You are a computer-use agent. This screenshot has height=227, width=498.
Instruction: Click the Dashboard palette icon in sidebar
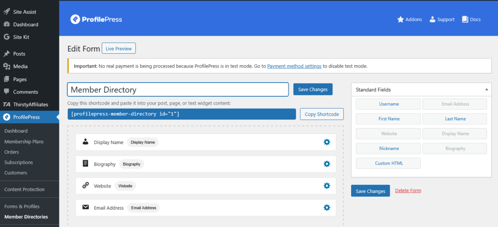(x=7, y=24)
